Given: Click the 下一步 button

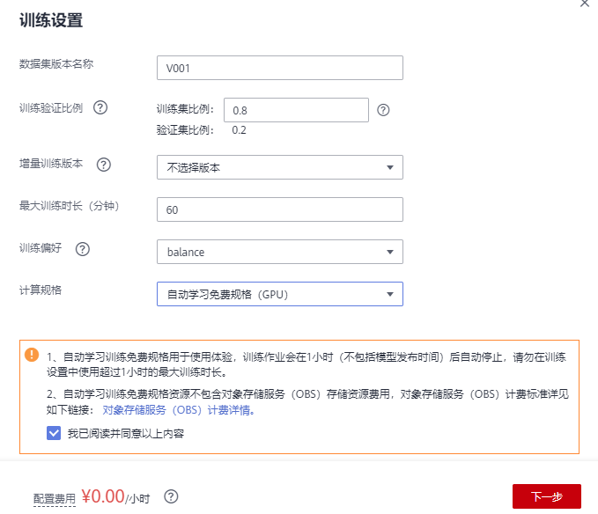Looking at the screenshot, I should coord(546,496).
